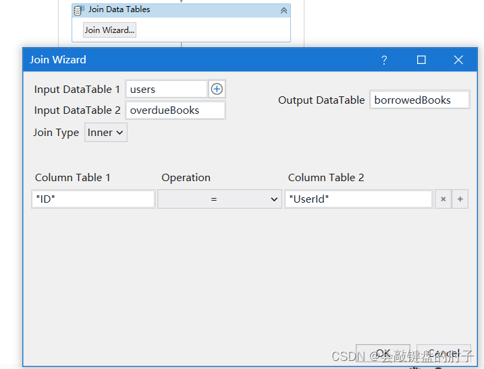
Task: Open the Join Wizard... button
Action: [x=109, y=30]
